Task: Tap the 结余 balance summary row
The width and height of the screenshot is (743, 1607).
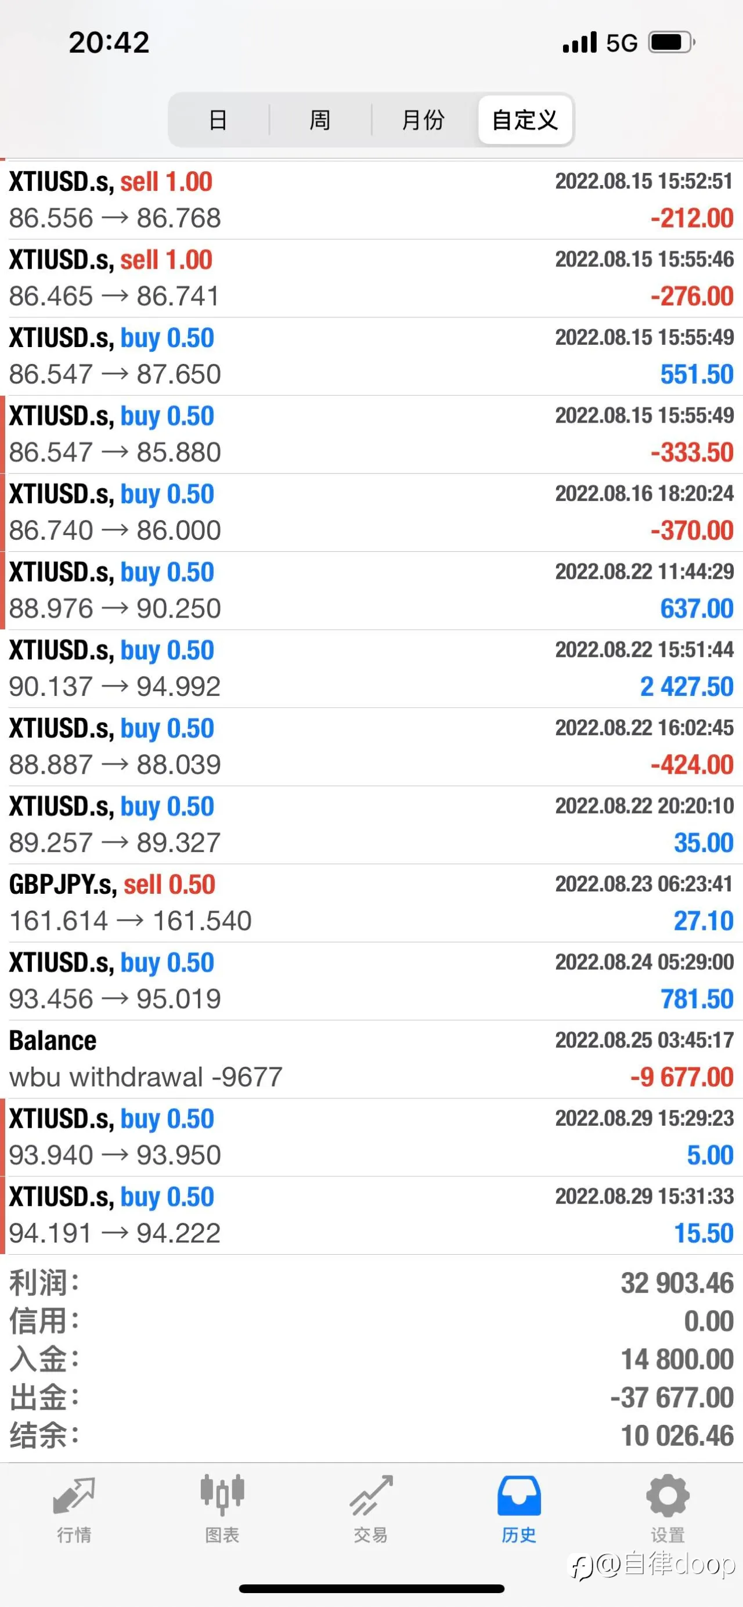Action: point(371,1435)
